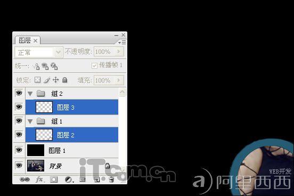Open the layers panel flyout menu
294x196 pixels.
click(122, 43)
